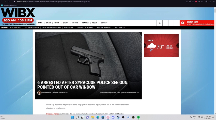Click the browser address bar URL
This screenshot has width=216, height=120.
54,2
